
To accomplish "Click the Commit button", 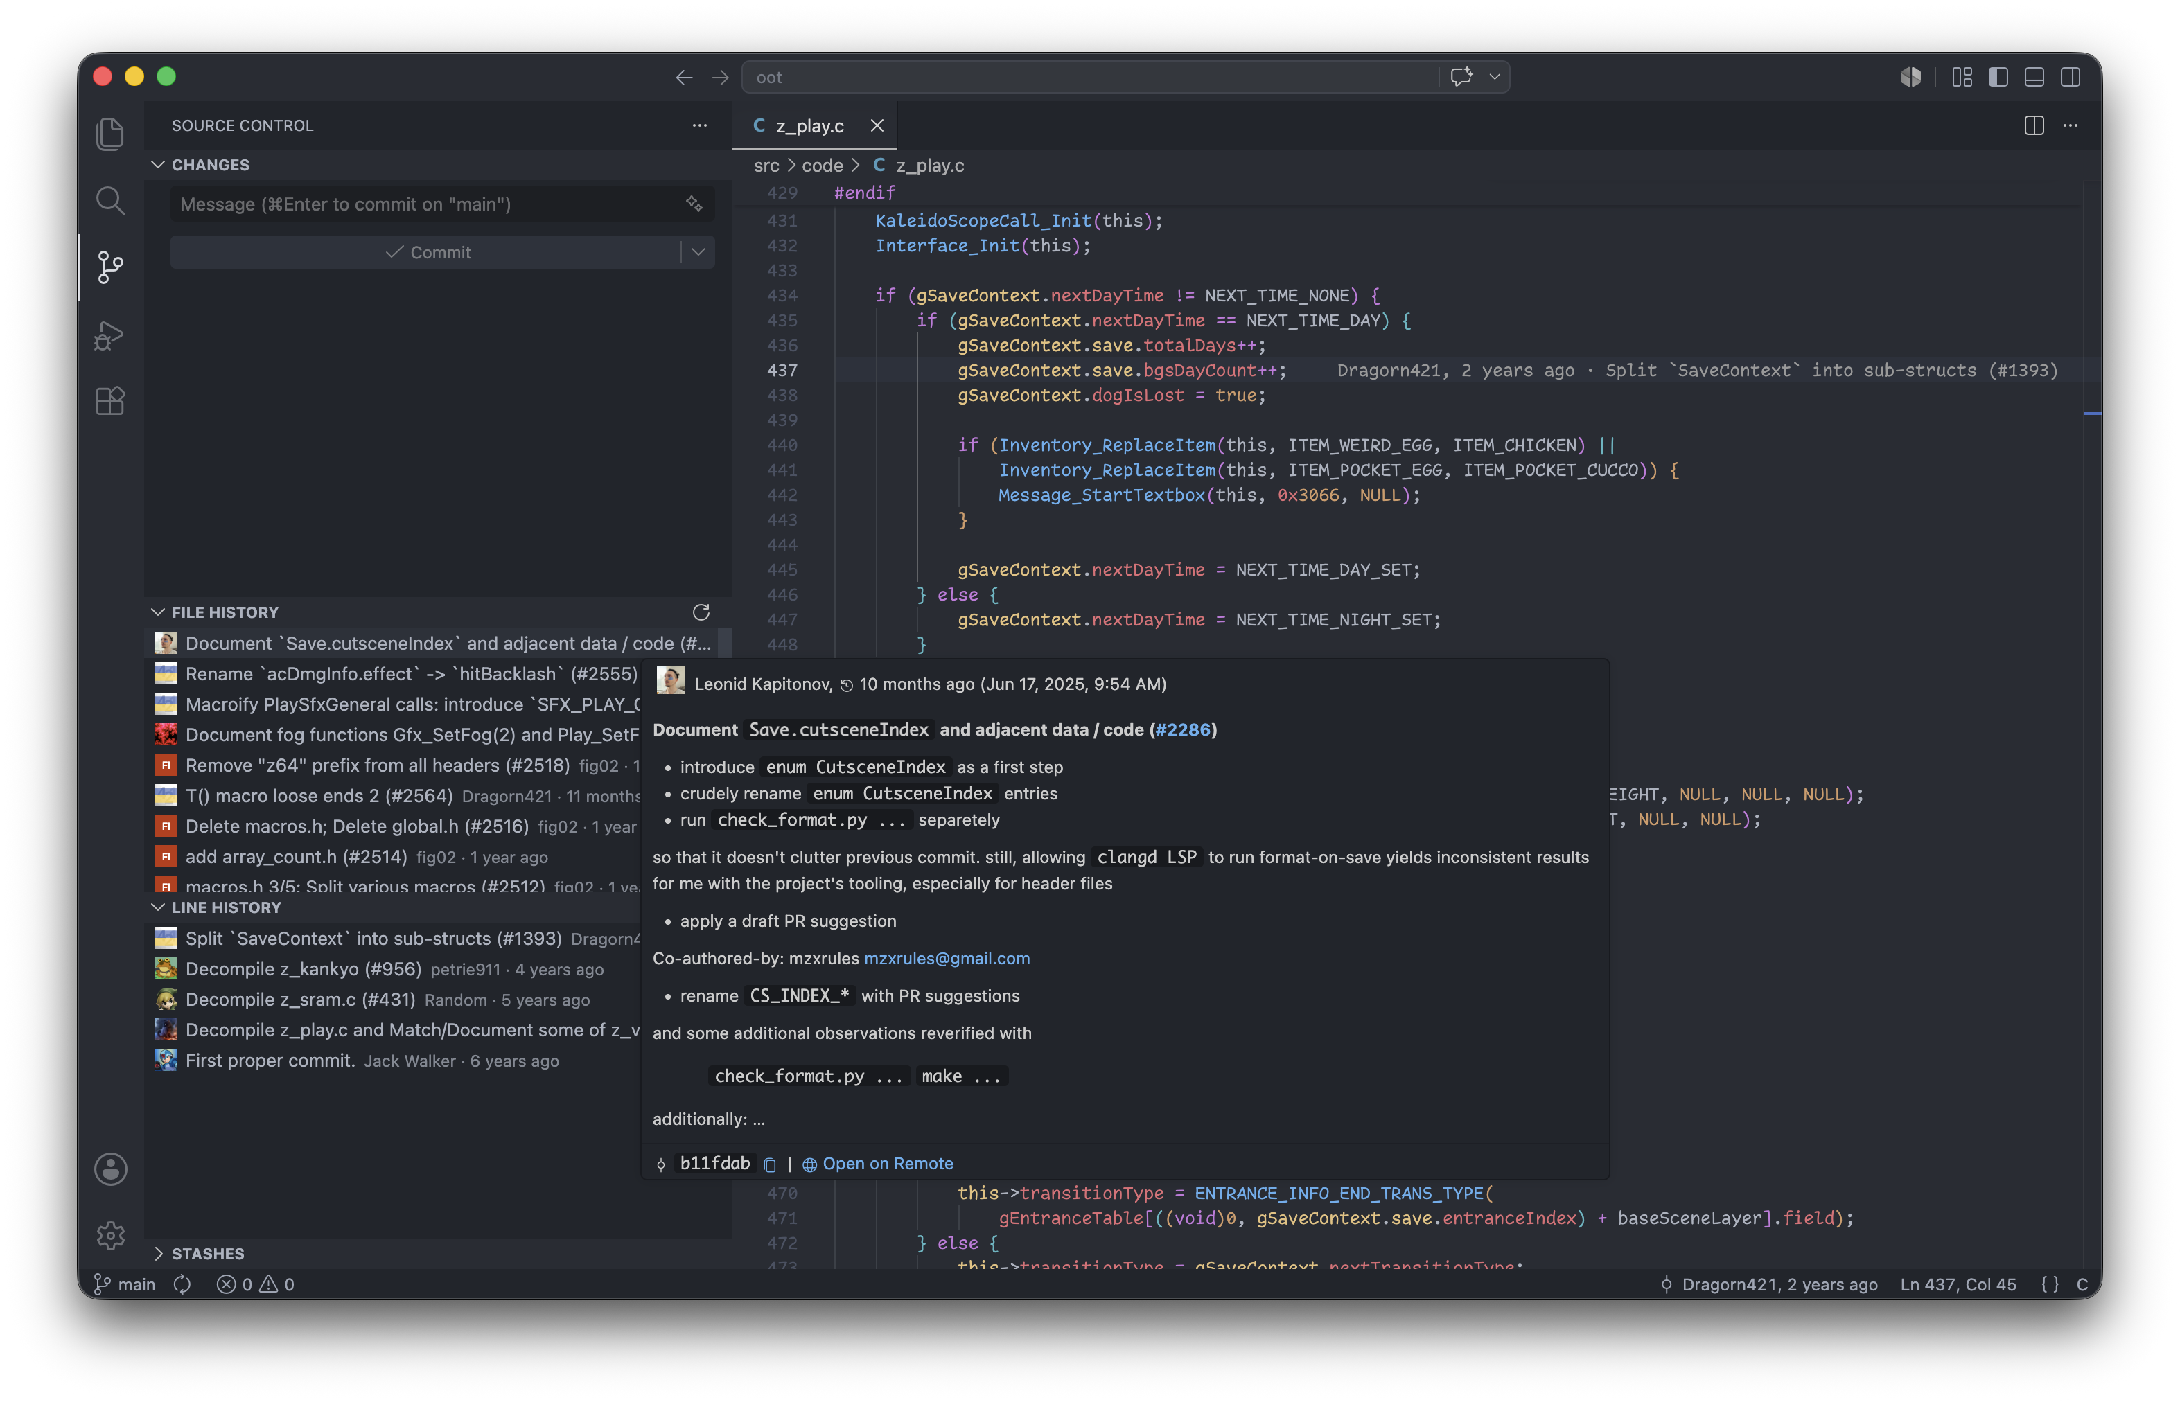I will 426,252.
